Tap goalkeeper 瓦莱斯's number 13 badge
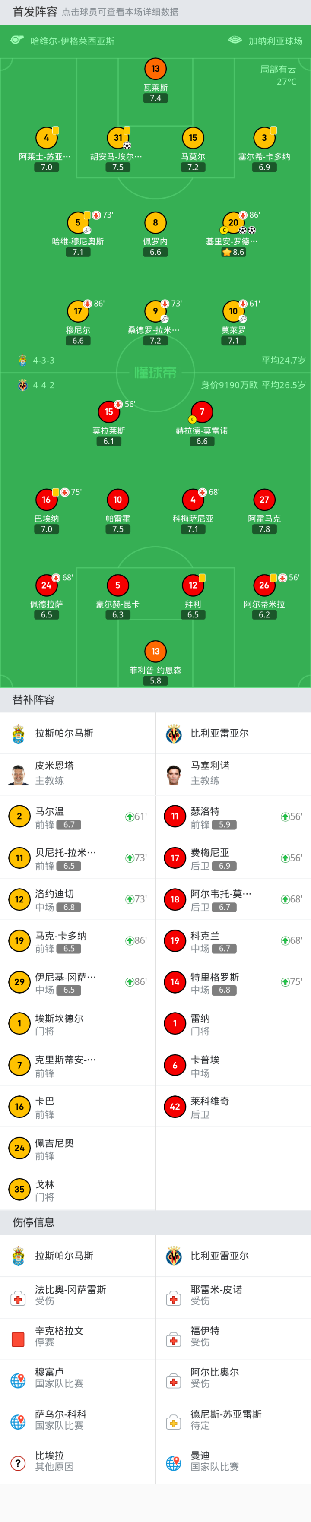The height and width of the screenshot is (1522, 311). click(x=155, y=69)
